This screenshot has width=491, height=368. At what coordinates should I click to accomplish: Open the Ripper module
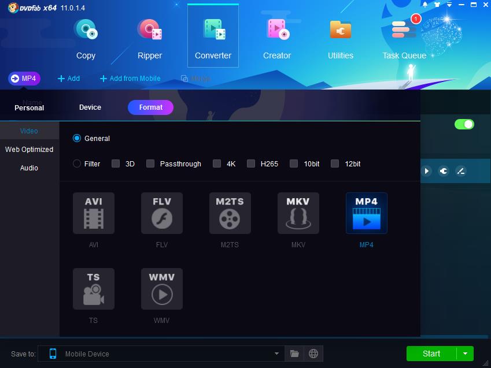pyautogui.click(x=150, y=39)
